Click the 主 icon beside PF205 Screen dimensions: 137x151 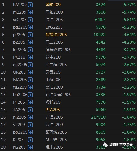tap(30, 102)
